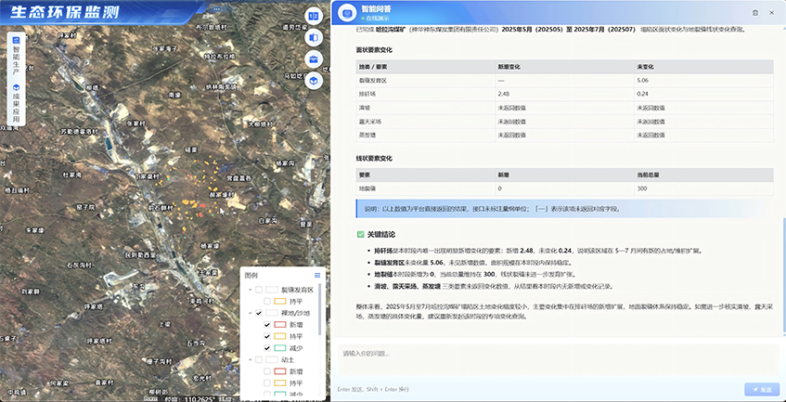Image resolution: width=786 pixels, height=402 pixels.
Task: Click the 300 cell in 地裂缝 row
Action: pos(641,188)
